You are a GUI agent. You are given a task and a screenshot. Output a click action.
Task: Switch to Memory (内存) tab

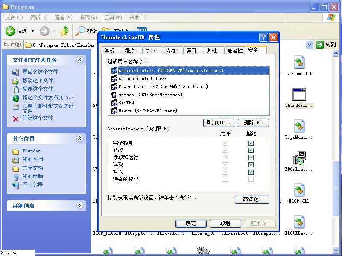[x=173, y=51]
